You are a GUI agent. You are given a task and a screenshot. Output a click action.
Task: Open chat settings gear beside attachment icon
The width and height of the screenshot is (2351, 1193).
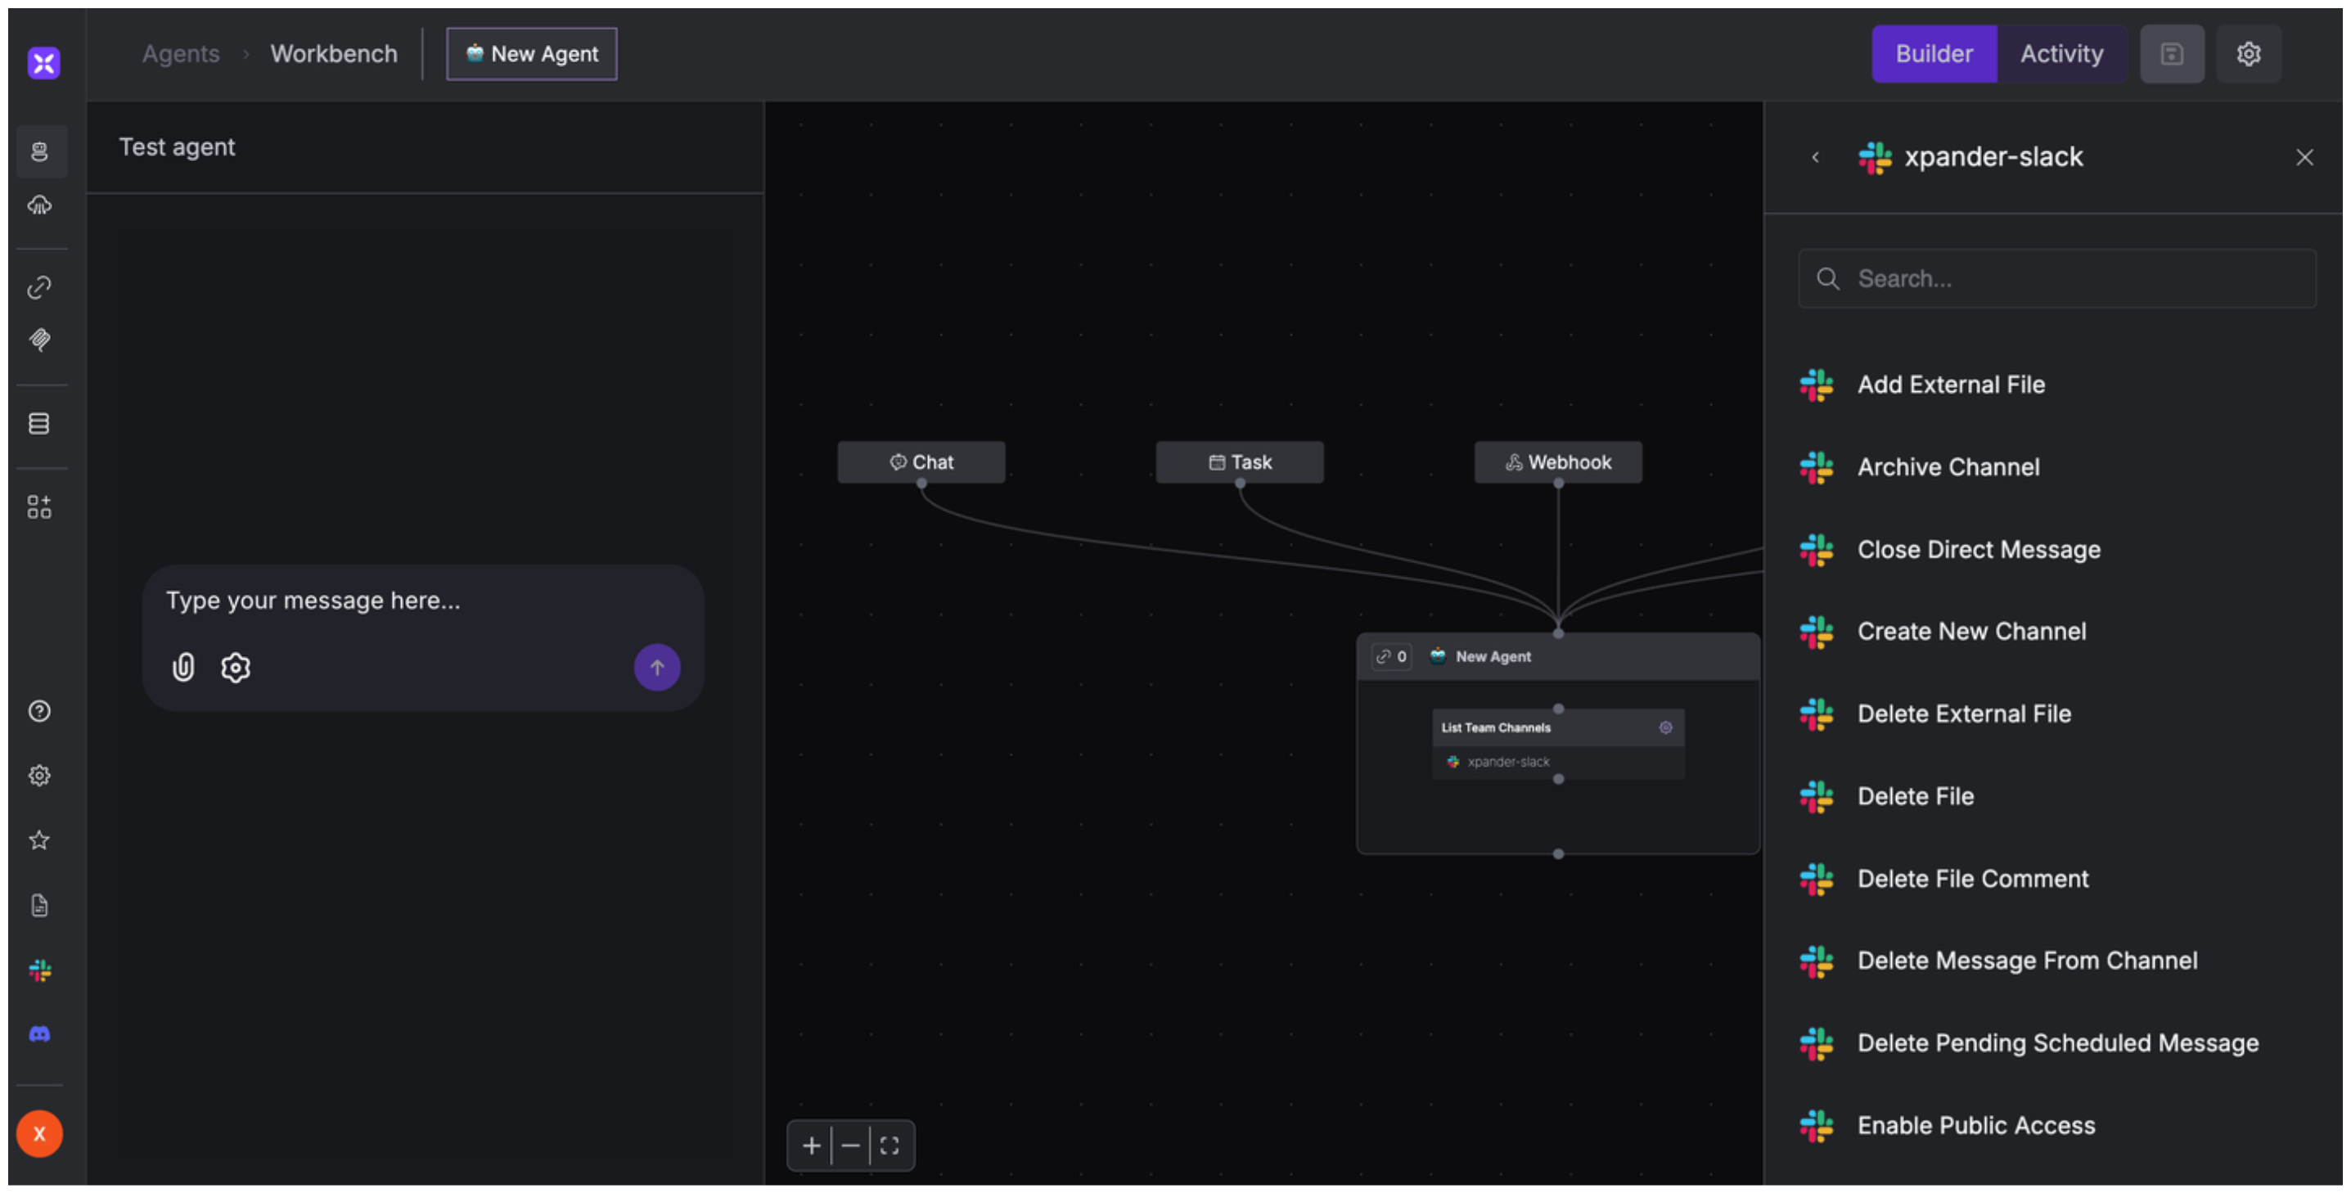click(x=236, y=667)
